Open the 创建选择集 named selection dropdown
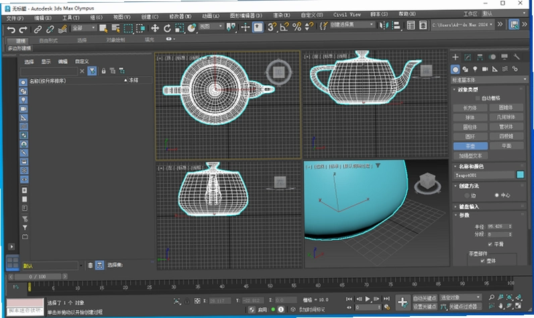 tap(352, 25)
